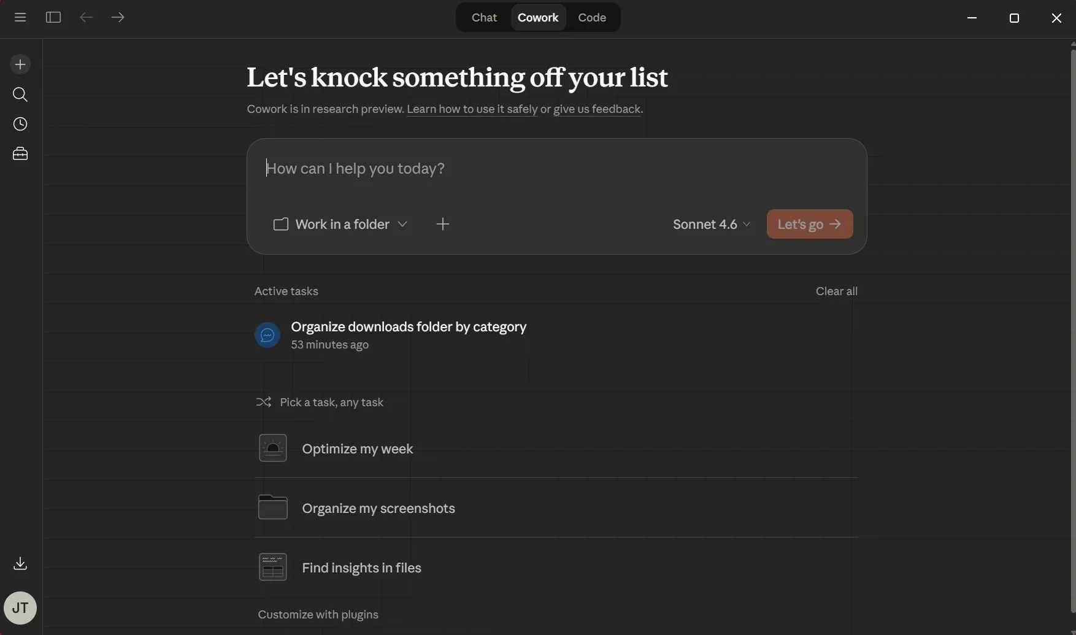Click the shuffle icon beside Pick a task

point(264,402)
